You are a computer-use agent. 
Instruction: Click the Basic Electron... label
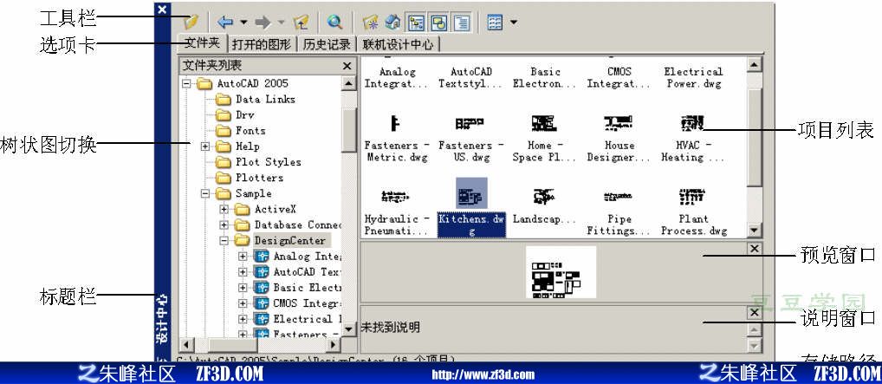tap(545, 78)
